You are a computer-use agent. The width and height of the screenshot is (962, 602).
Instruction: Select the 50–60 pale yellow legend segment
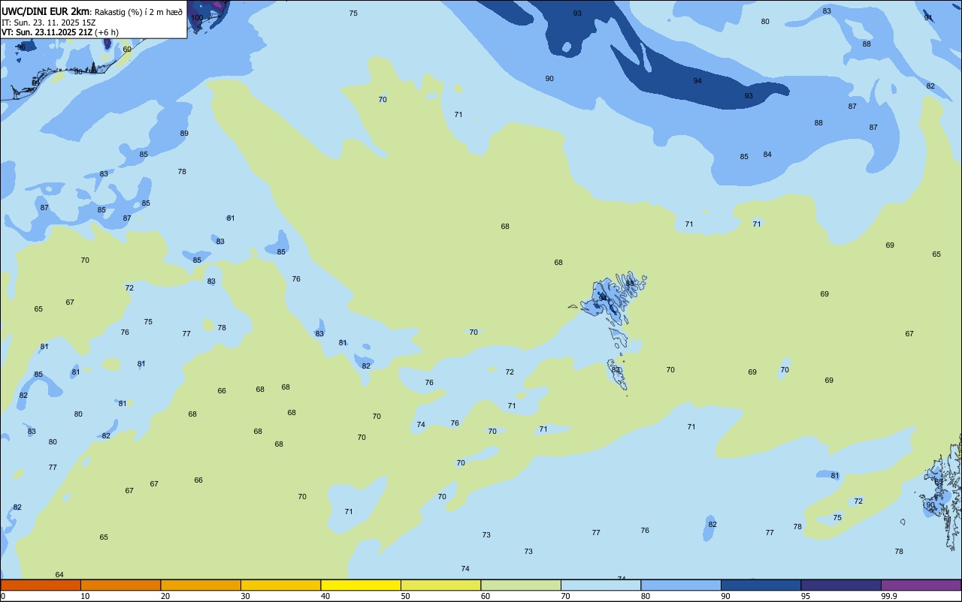[440, 585]
